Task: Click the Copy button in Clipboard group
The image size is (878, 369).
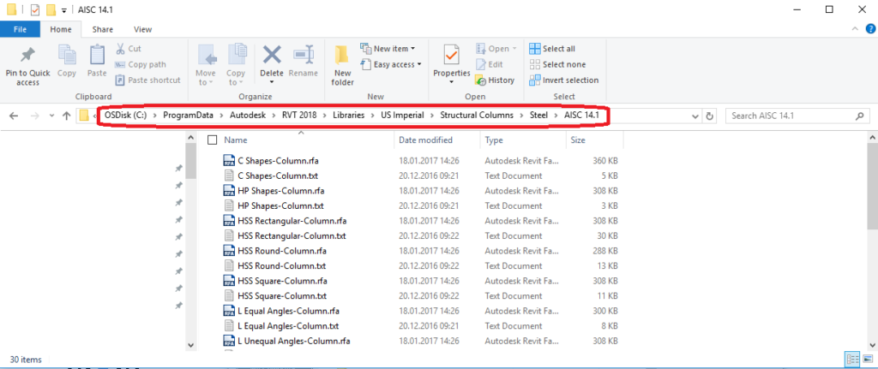Action: tap(67, 62)
